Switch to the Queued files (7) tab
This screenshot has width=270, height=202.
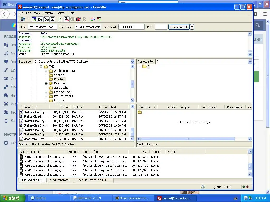point(32,180)
